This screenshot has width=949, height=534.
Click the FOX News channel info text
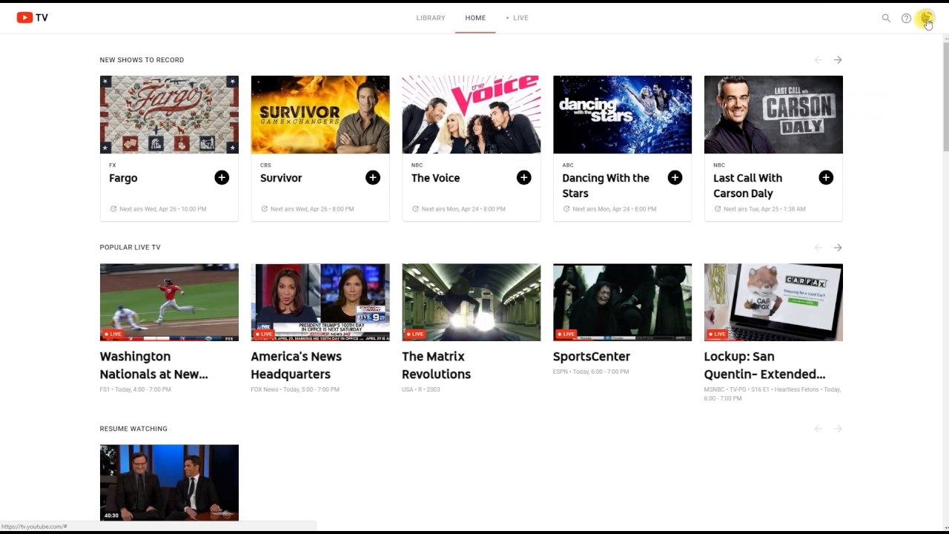[295, 389]
